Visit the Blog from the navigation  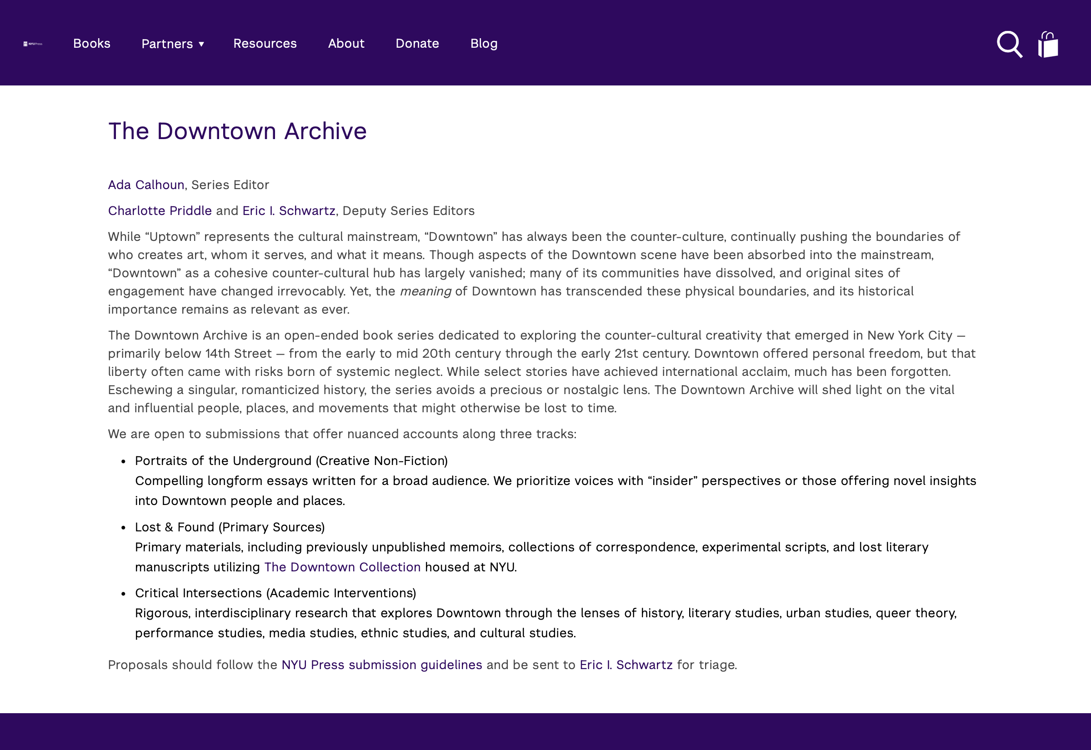484,43
